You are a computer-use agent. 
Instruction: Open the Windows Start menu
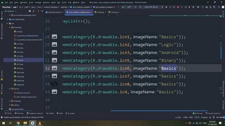click(4, 123)
